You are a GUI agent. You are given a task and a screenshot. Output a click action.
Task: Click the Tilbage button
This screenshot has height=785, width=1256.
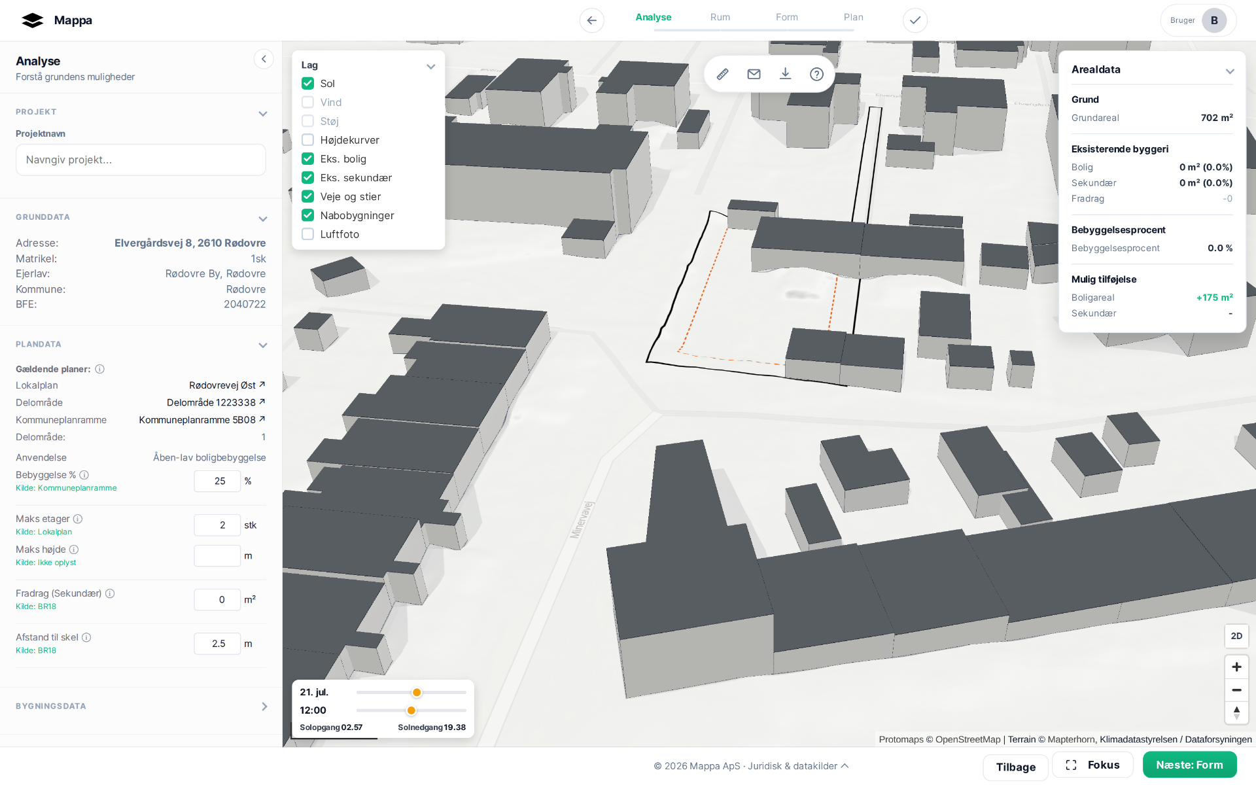1016,767
